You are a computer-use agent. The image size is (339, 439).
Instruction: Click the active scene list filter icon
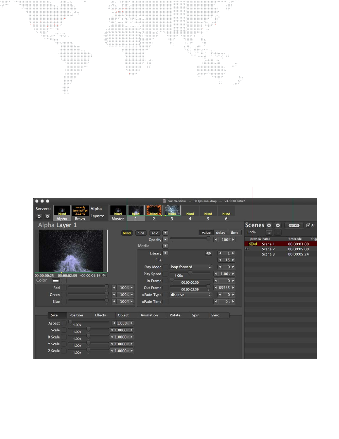[x=269, y=232]
